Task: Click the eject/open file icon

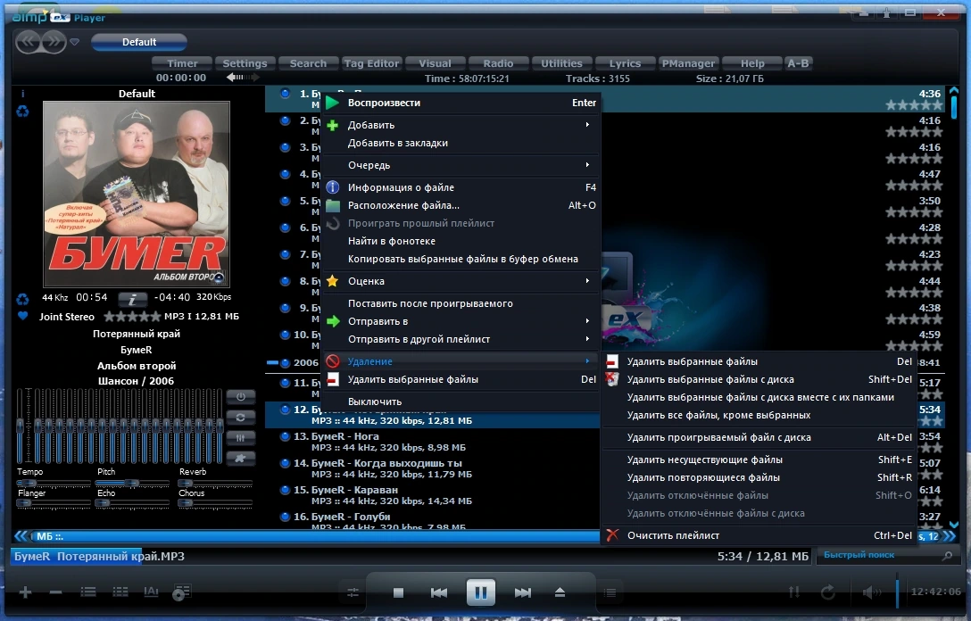Action: pos(560,592)
